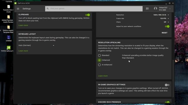188x105 pixels.
Task: Close the GeForce NOW window
Action: pyautogui.click(x=173, y=3)
